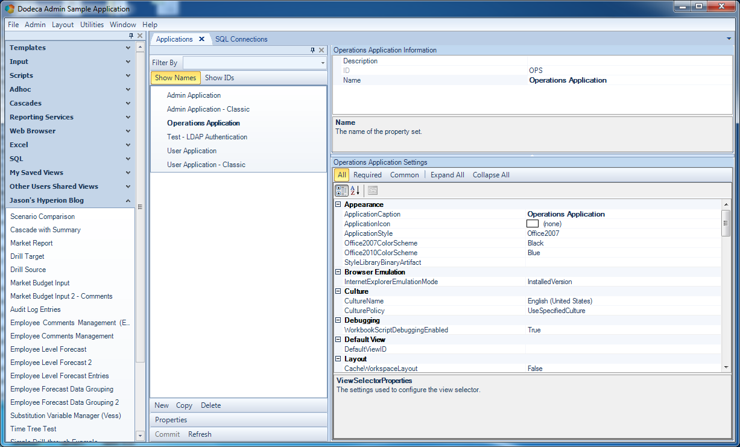Click the ApplicationIcon color box
The height and width of the screenshot is (447, 740).
(x=533, y=224)
